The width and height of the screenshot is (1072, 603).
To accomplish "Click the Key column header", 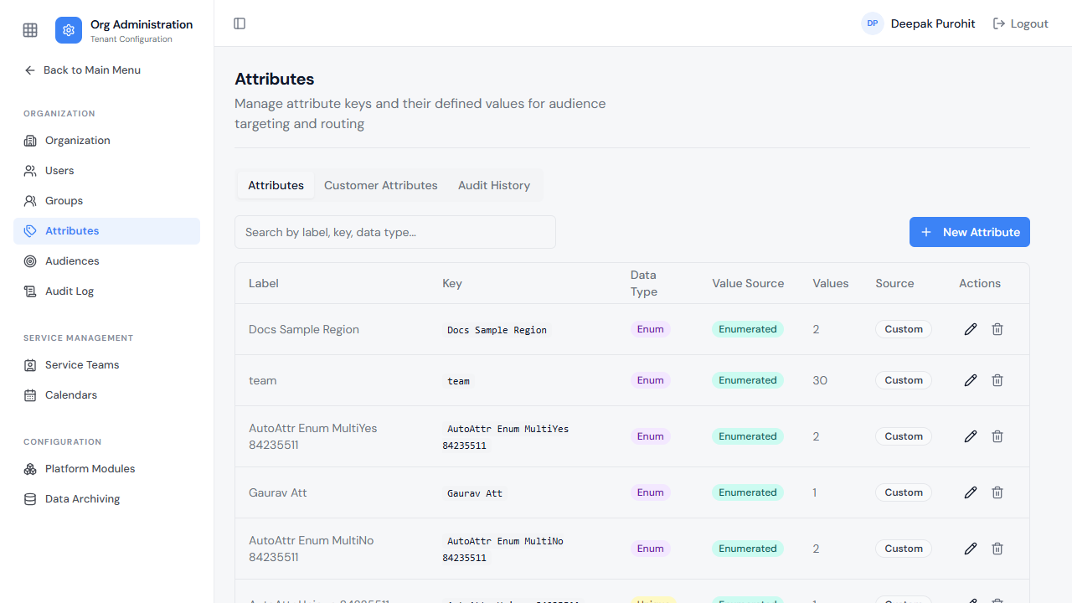I will coord(452,283).
